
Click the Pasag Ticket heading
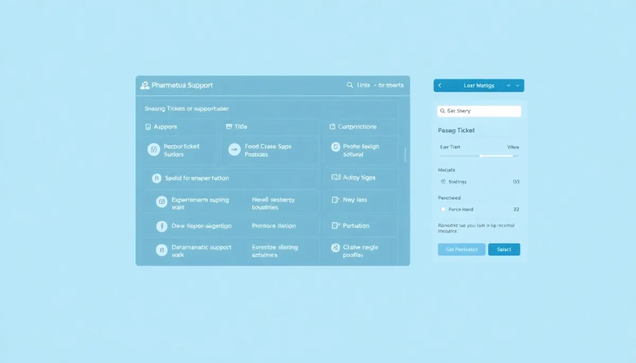click(456, 130)
